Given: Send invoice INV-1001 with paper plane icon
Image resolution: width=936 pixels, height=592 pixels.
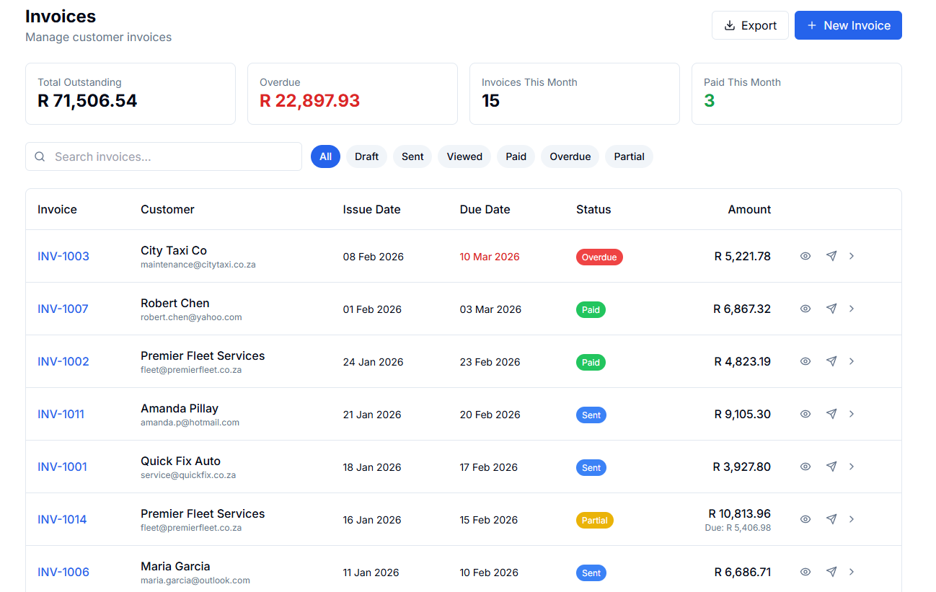Looking at the screenshot, I should (x=831, y=467).
